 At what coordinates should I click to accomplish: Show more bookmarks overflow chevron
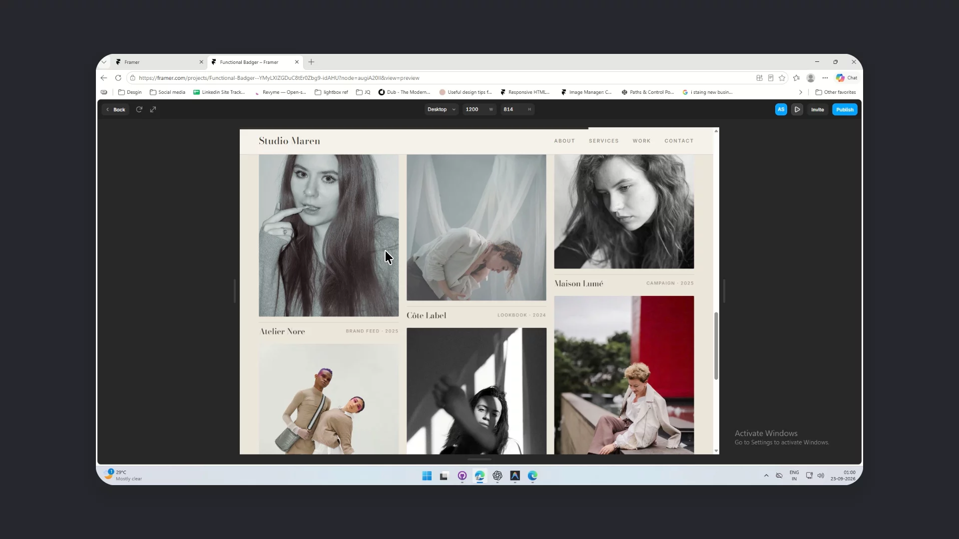(801, 92)
